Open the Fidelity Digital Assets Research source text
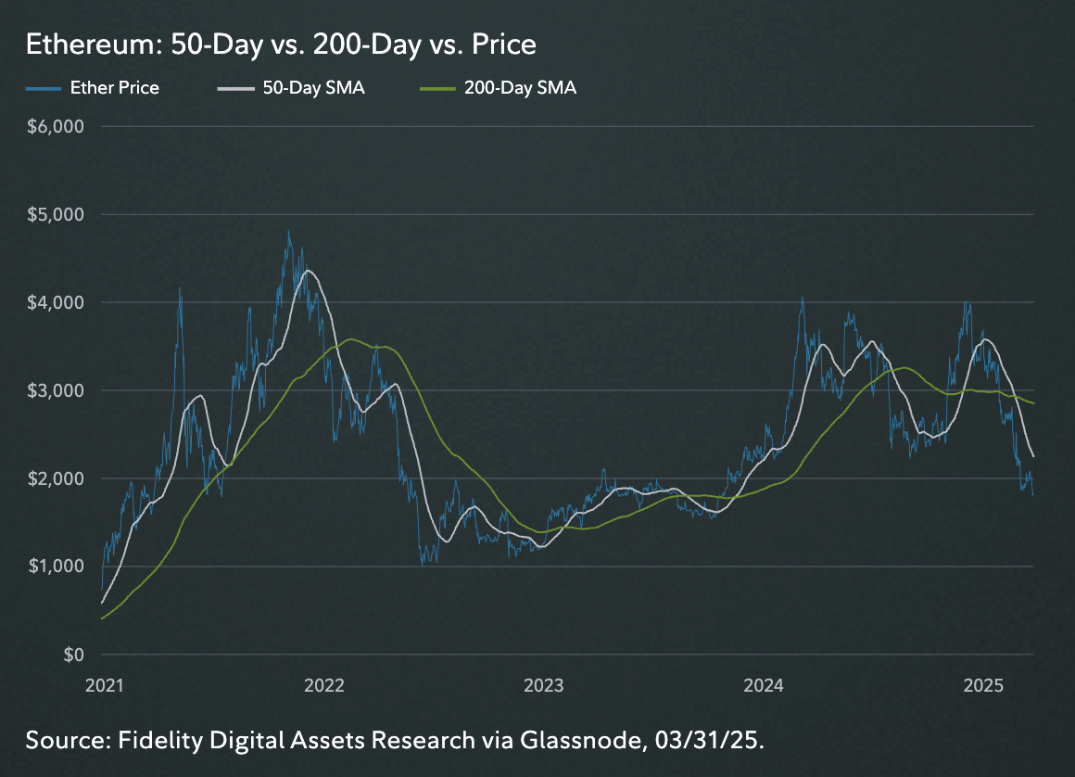Image resolution: width=1075 pixels, height=777 pixels. (395, 740)
